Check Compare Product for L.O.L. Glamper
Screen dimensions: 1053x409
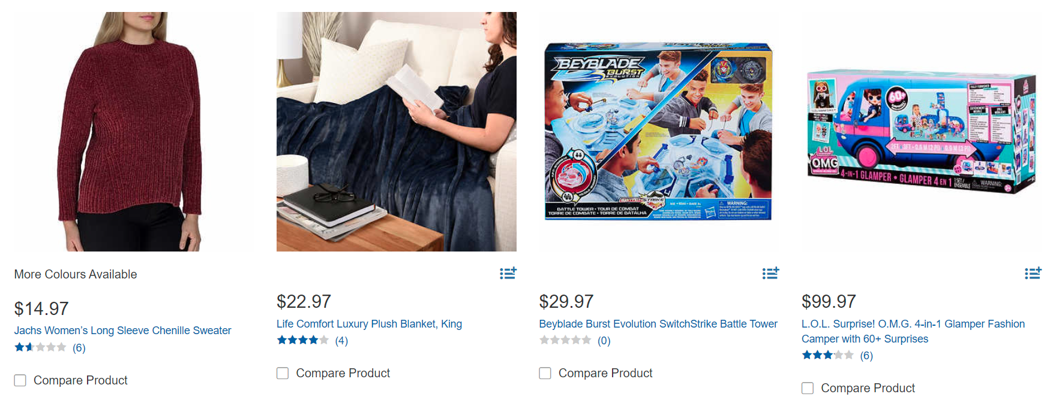tap(808, 388)
